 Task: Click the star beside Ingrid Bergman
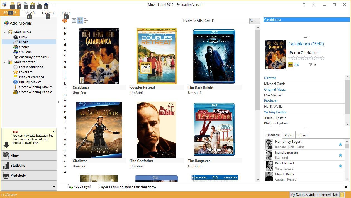(x=340, y=155)
